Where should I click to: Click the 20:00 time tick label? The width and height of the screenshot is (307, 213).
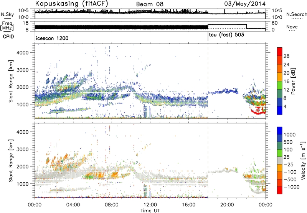227,205
